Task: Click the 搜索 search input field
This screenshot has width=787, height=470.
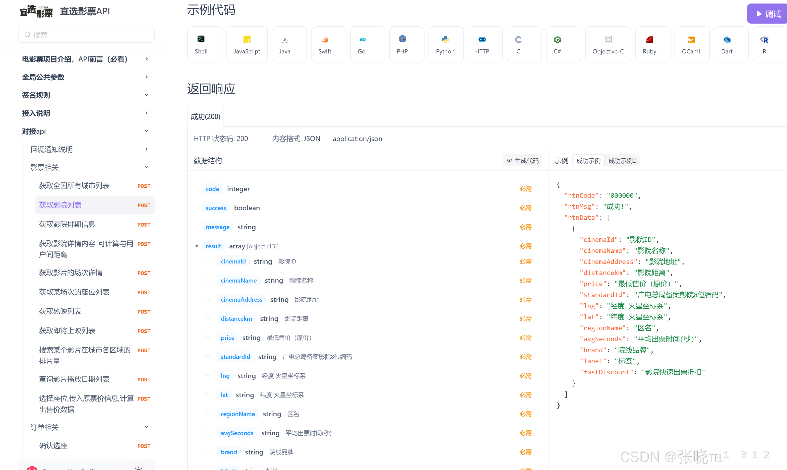Action: point(87,35)
